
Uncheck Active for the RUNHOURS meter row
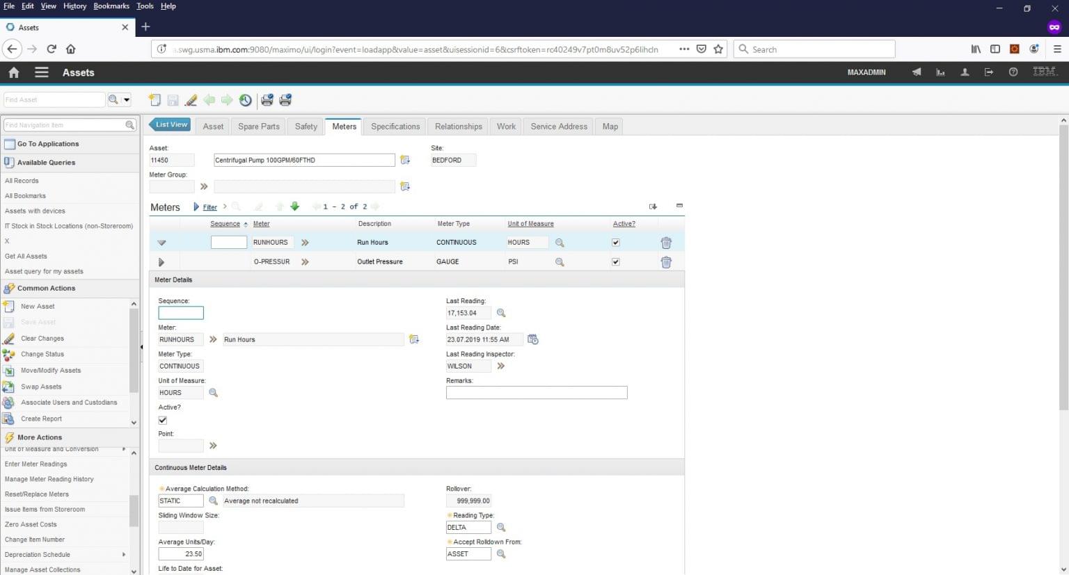(615, 242)
